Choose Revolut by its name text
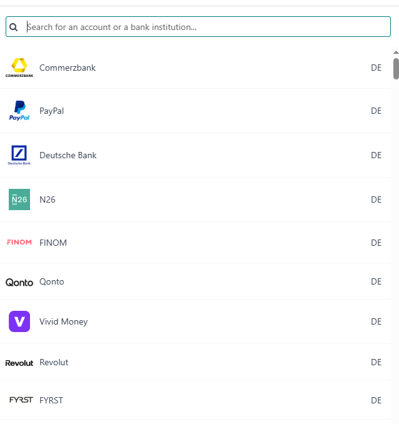The image size is (399, 424). (x=54, y=362)
